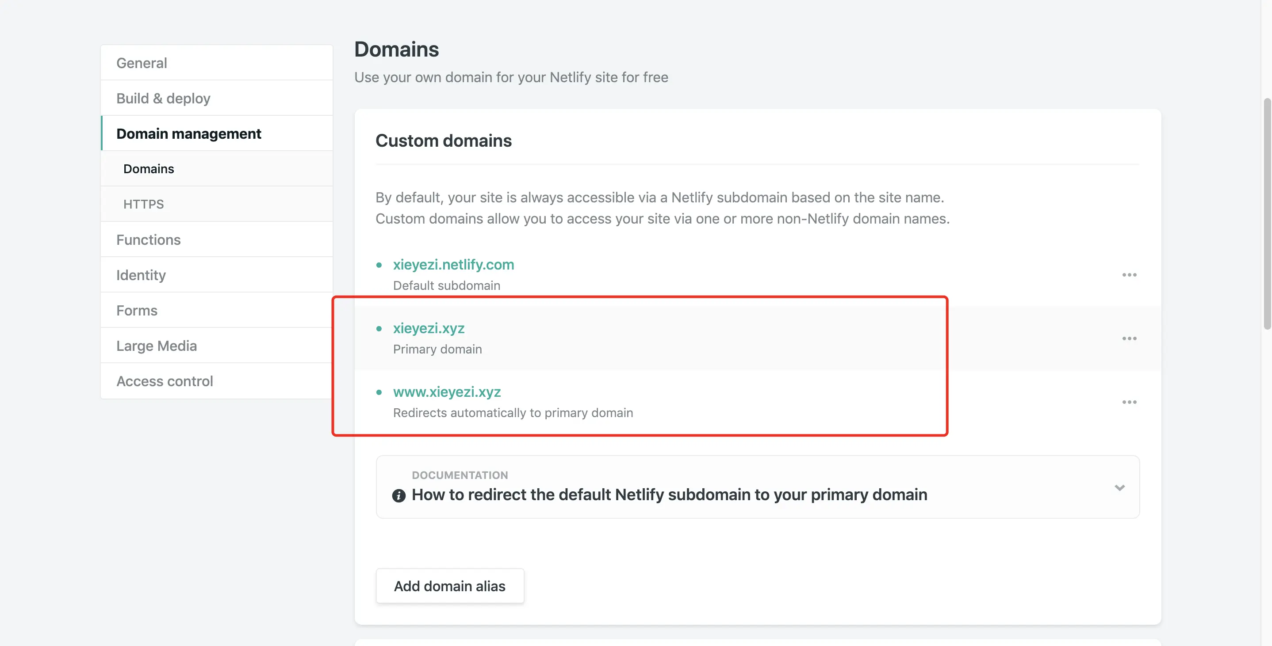Viewport: 1272px width, 646px height.
Task: Open options menu for xieyezi.netlify.com
Action: tap(1129, 275)
